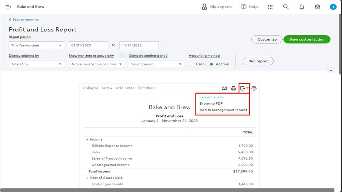Screen dimensions: 342x192
Task: Open the apps grid icon
Action: [270, 7]
